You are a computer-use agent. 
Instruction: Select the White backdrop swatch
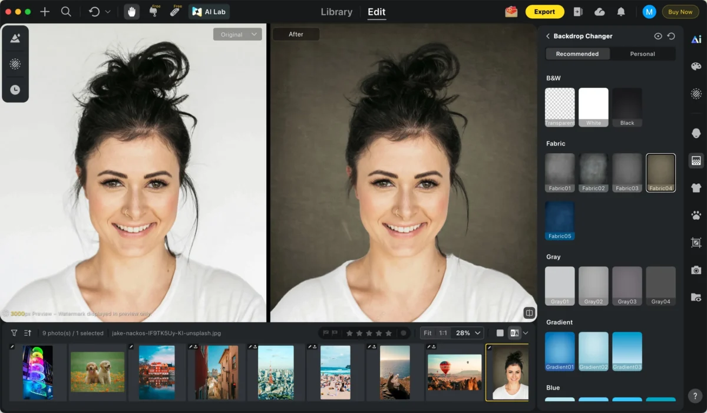coord(593,107)
